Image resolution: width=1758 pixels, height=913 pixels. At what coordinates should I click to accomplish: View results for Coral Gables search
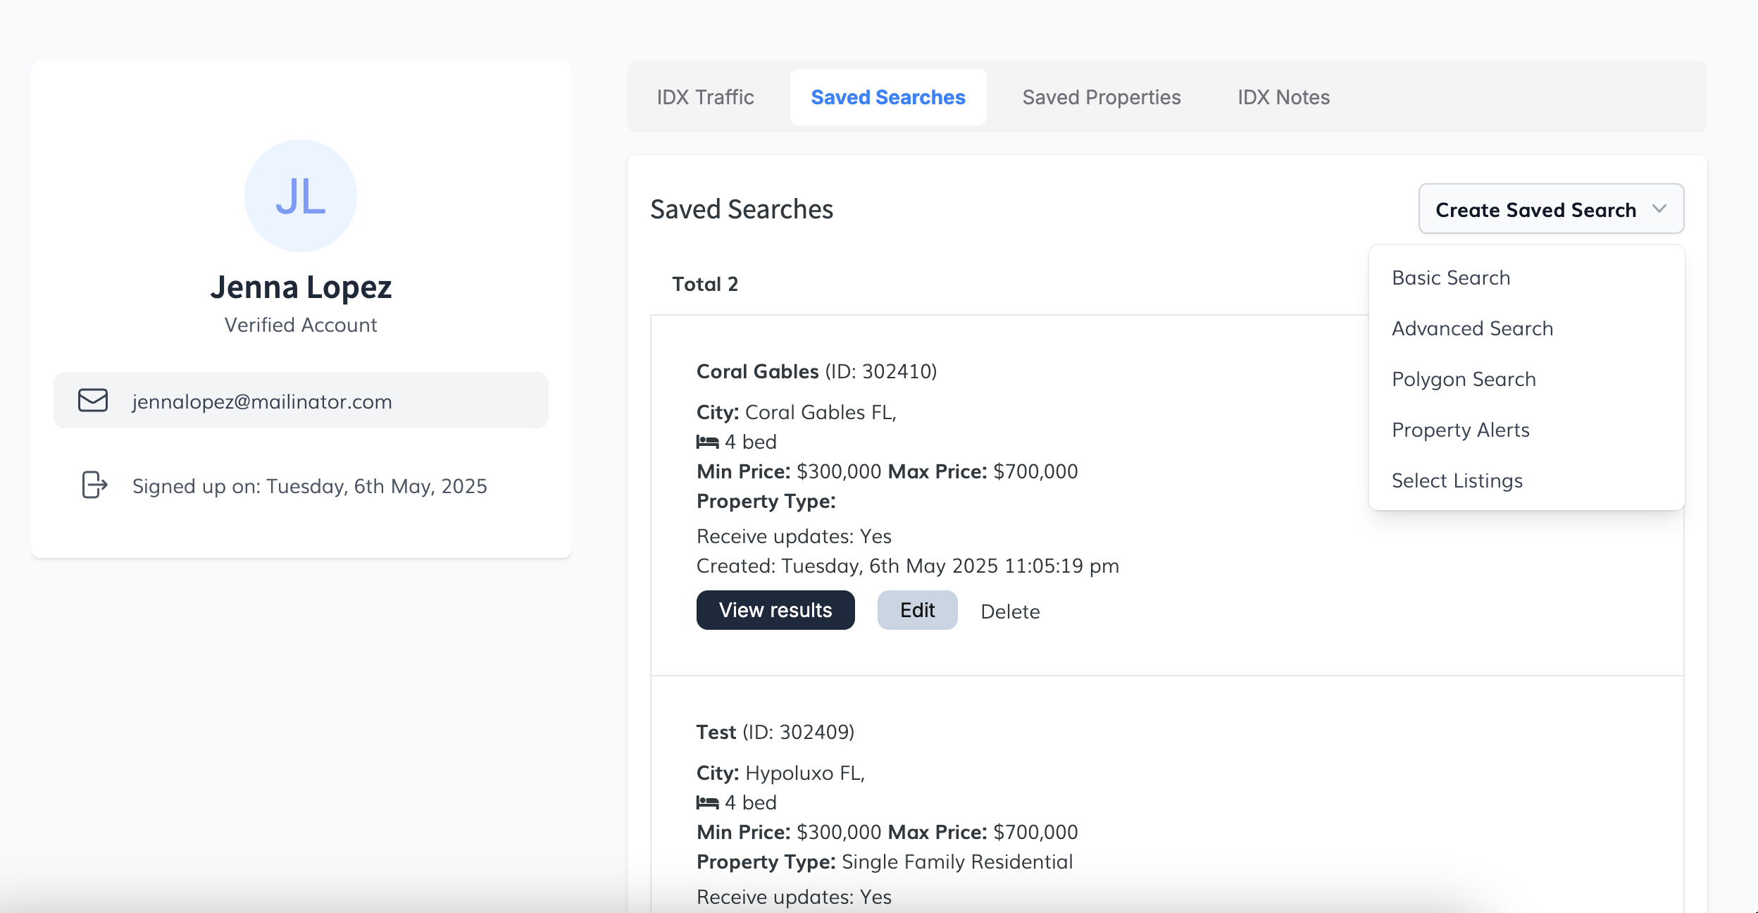tap(775, 610)
